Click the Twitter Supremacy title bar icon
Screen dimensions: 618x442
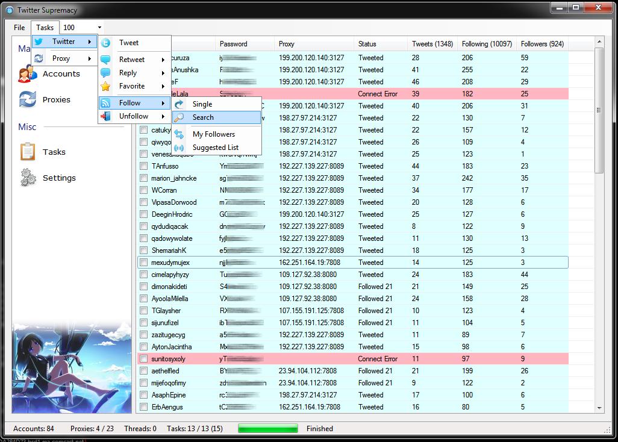(x=10, y=10)
